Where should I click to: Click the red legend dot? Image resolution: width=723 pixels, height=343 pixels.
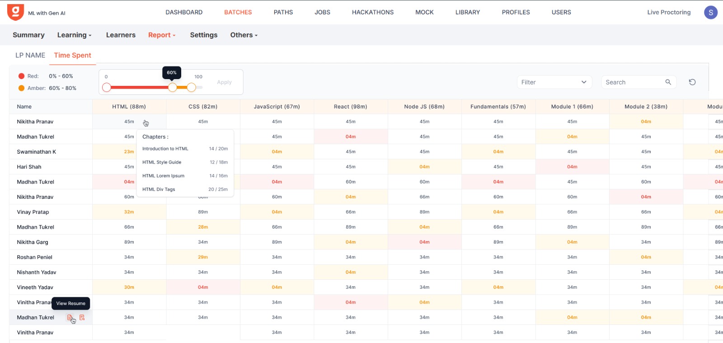point(21,76)
